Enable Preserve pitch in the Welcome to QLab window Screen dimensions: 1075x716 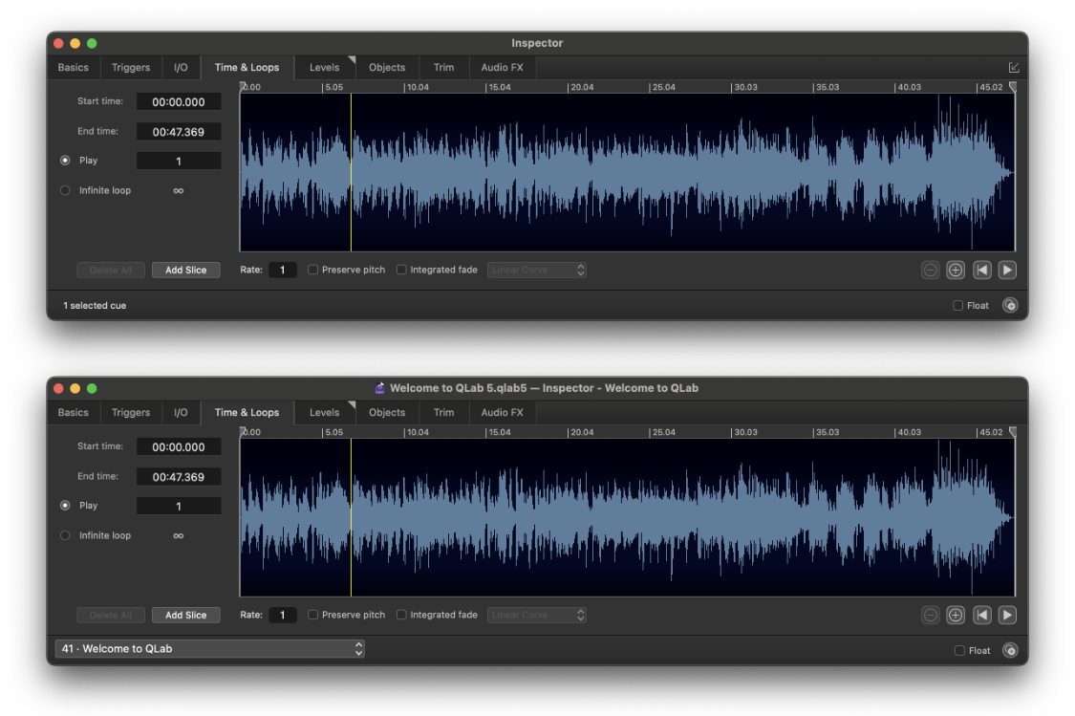312,616
